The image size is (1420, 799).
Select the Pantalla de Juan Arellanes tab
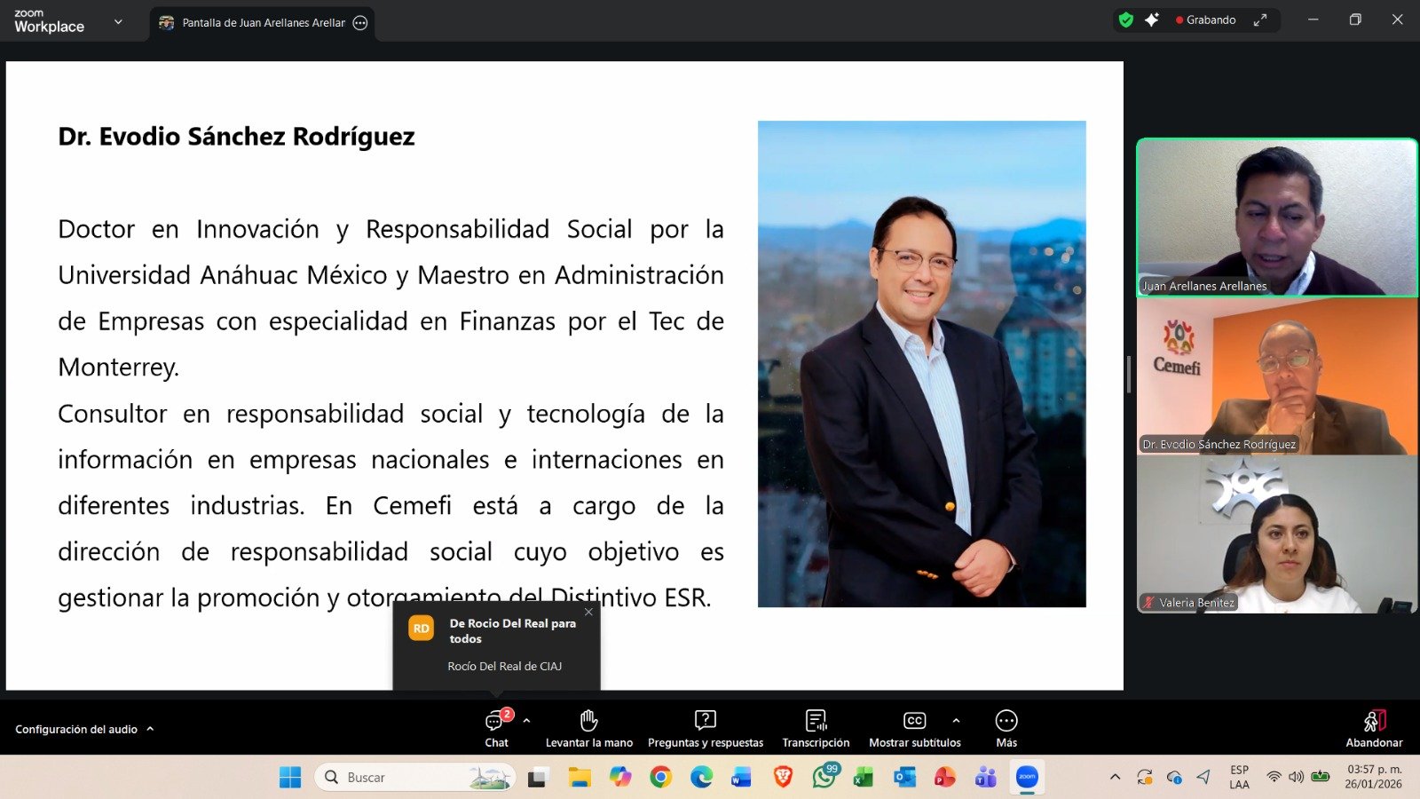point(263,23)
